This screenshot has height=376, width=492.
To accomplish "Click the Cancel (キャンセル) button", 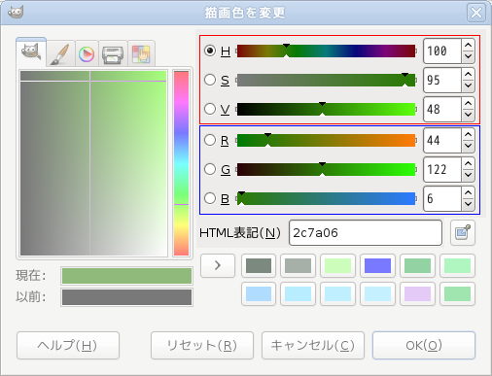I will (313, 345).
